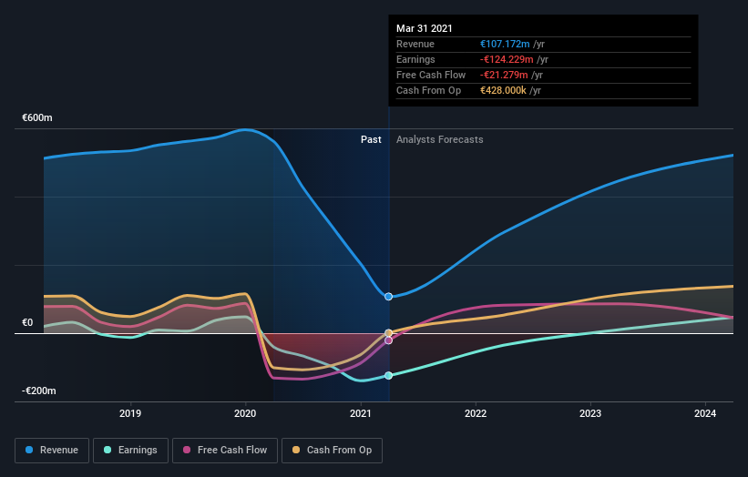Click the €600m y-axis label
Screen dimensions: 748x477
click(37, 117)
